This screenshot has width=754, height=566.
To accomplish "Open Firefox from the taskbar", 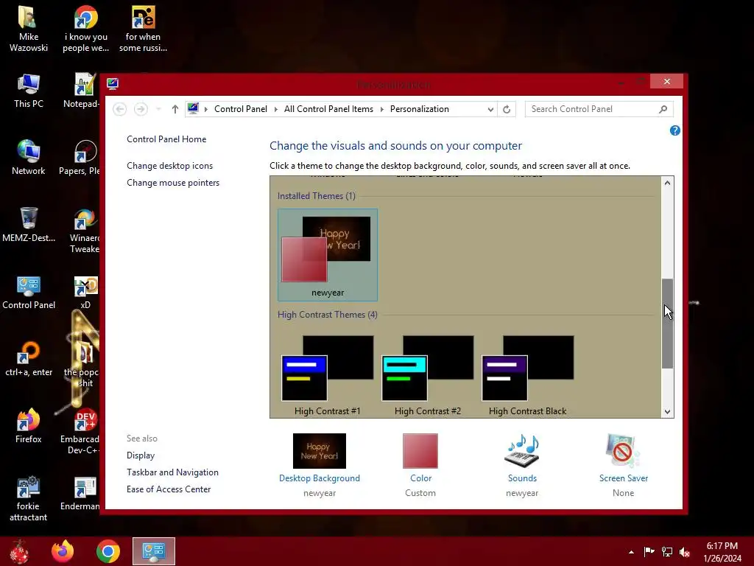I will (63, 551).
